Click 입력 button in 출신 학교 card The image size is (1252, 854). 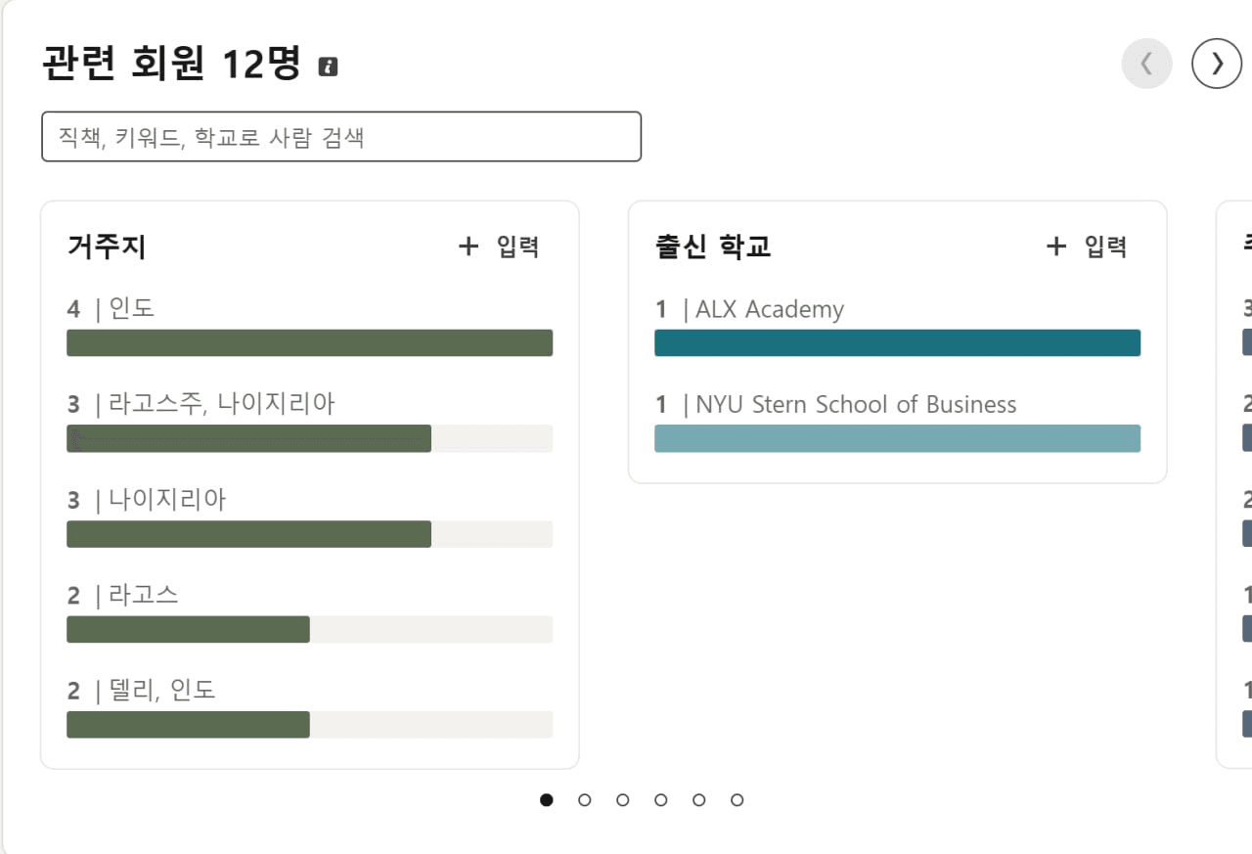1087,247
